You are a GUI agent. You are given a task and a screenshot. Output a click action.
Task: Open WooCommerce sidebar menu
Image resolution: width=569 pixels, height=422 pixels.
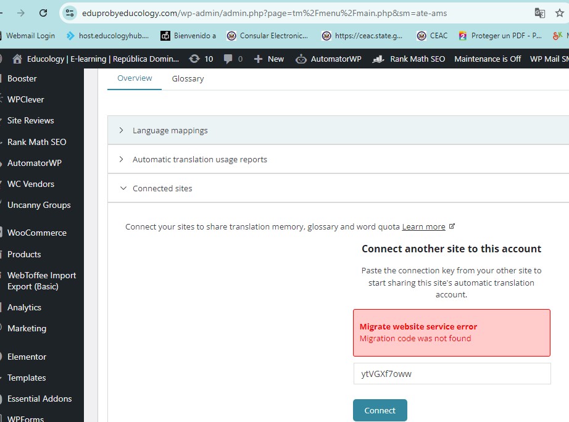pyautogui.click(x=37, y=233)
